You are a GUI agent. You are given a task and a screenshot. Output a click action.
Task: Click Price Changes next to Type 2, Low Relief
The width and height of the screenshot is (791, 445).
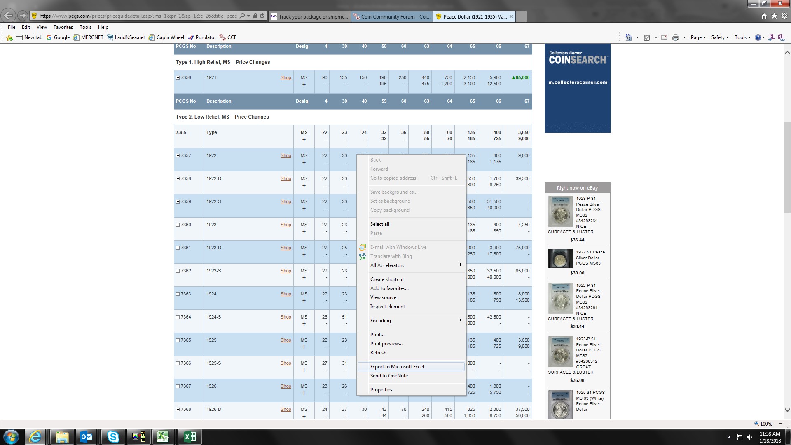tap(252, 117)
